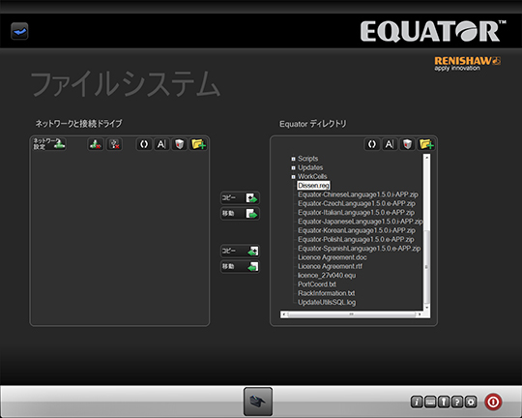Click refresh icon in Equator directory panel
The image size is (522, 418).
coord(372,144)
